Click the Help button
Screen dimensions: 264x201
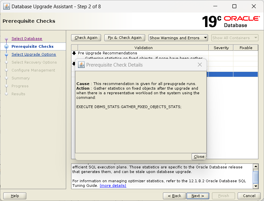[x=15, y=196]
